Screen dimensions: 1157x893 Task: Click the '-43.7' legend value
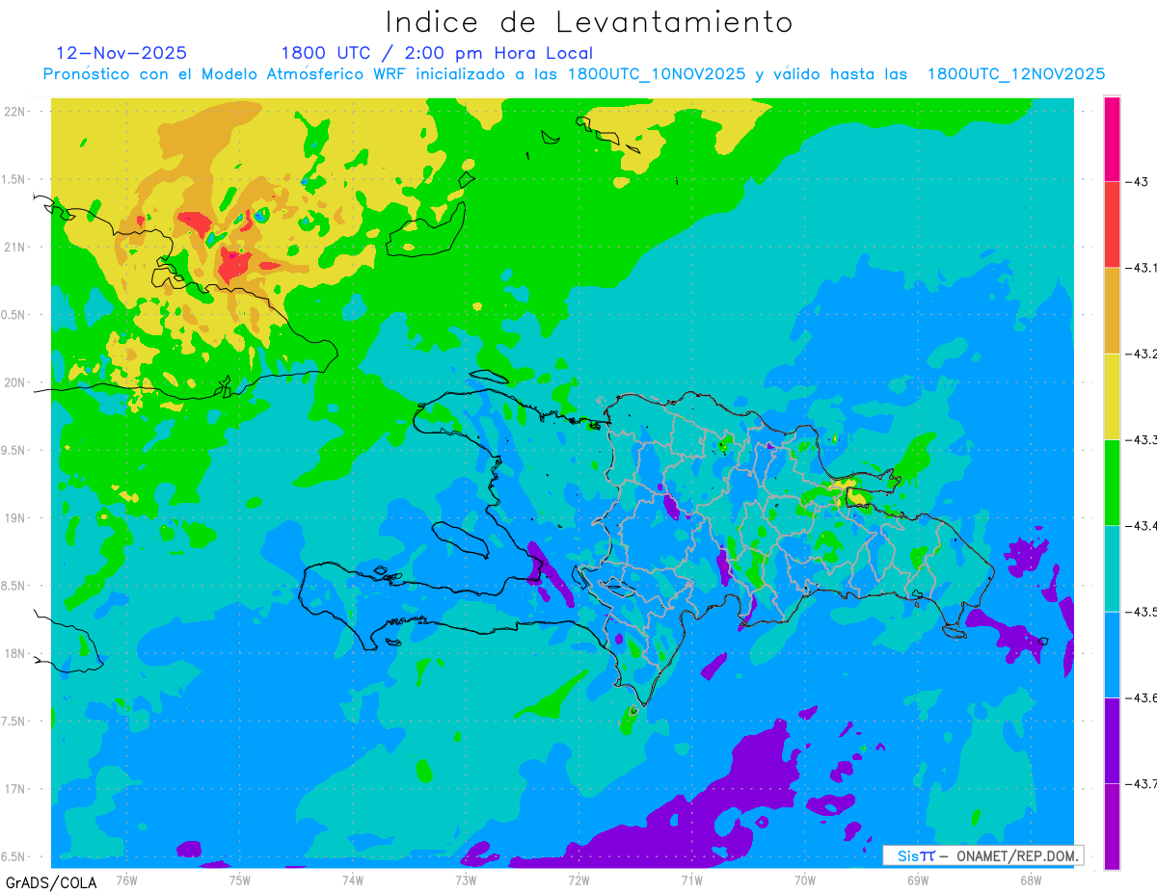1143,784
